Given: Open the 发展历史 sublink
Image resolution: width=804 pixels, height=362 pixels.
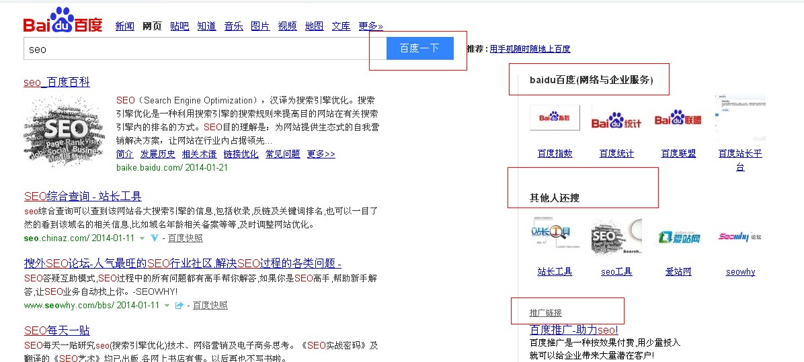Looking at the screenshot, I should tap(158, 154).
